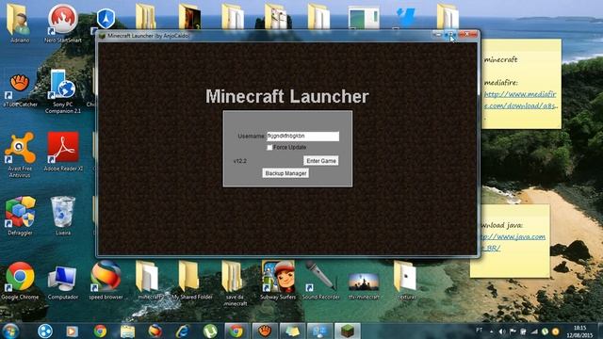603x339 pixels.
Task: Tick the Force Update checkbox
Action: point(269,147)
